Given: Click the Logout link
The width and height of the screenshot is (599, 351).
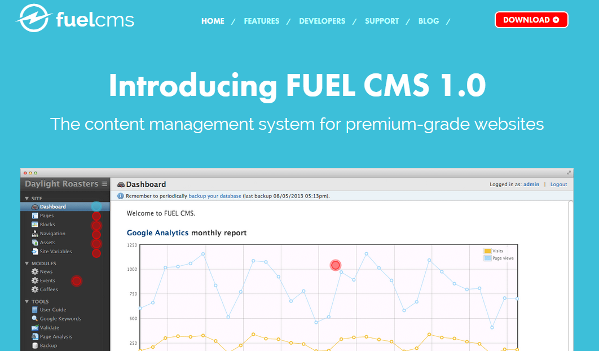Looking at the screenshot, I should click(558, 185).
